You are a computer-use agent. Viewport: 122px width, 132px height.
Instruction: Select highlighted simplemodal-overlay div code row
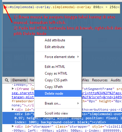[62, 118]
